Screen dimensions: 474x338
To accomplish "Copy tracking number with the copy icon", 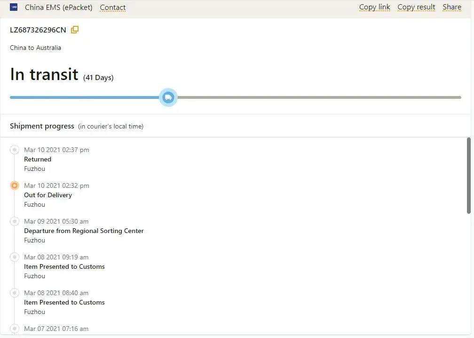I will click(75, 30).
